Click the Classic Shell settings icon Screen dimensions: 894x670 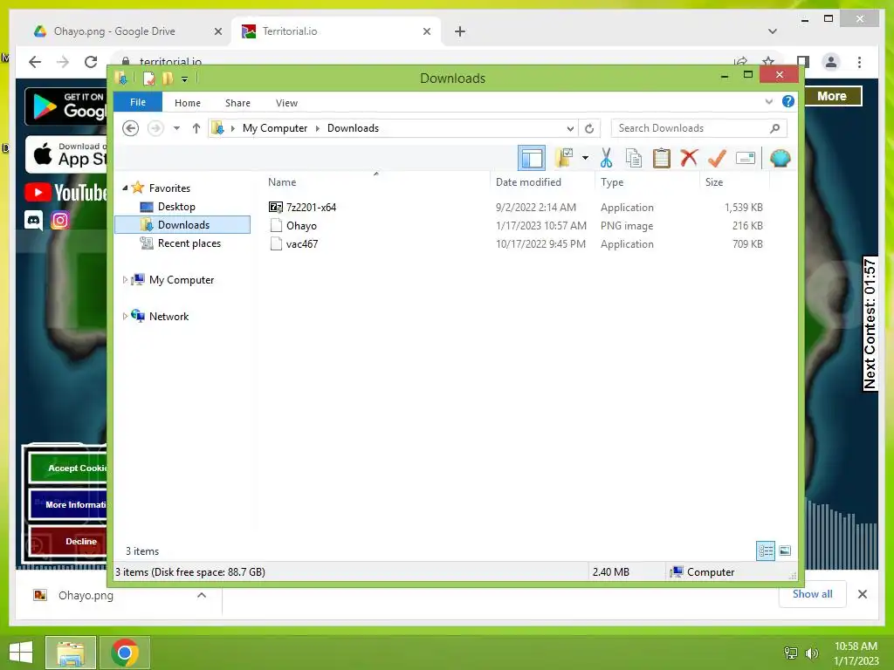pos(780,158)
